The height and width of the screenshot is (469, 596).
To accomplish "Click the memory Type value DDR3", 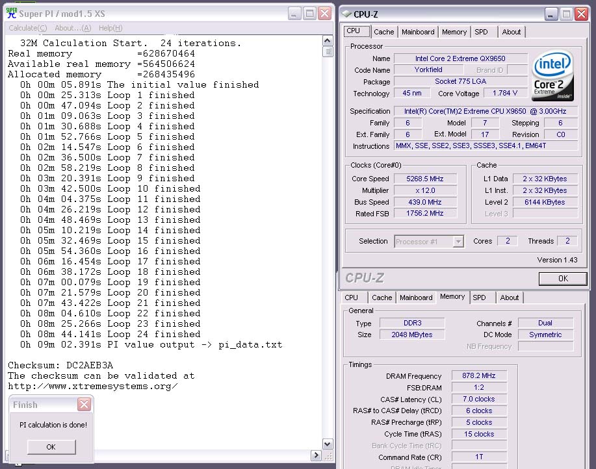I will [x=412, y=323].
